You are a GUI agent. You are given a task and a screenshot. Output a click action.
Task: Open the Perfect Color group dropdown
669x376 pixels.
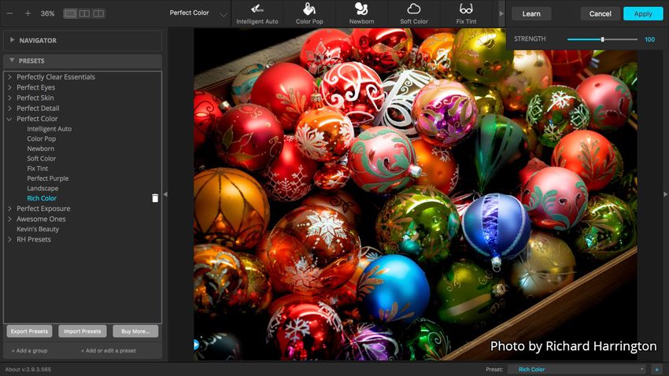pos(198,13)
